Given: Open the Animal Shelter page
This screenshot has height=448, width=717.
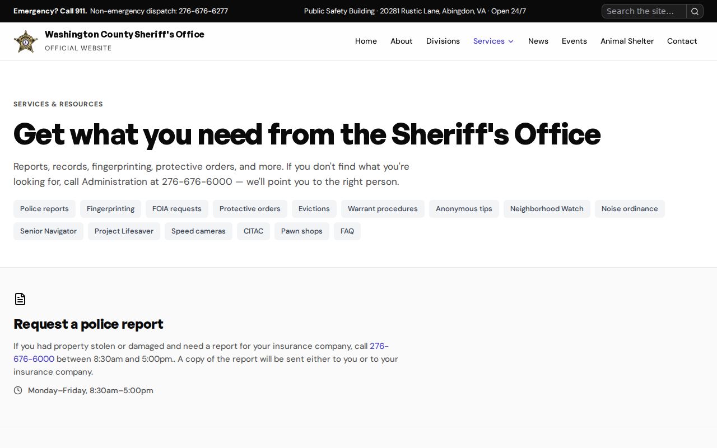Looking at the screenshot, I should coord(627,41).
